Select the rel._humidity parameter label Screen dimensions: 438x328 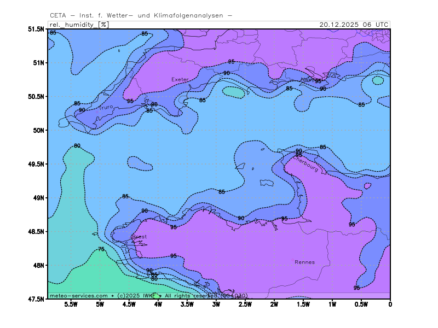click(71, 25)
